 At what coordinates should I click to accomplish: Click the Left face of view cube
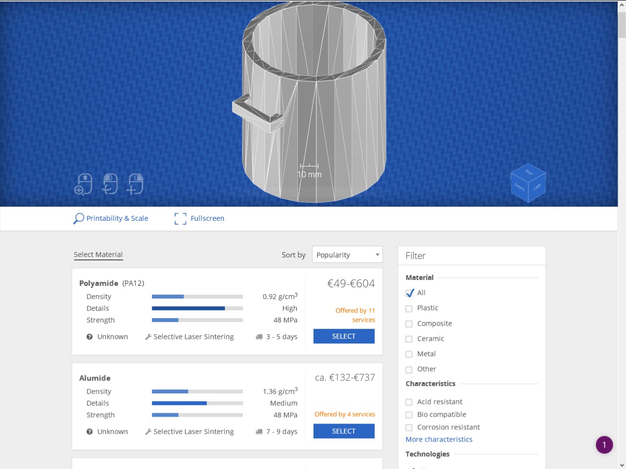[x=537, y=187]
